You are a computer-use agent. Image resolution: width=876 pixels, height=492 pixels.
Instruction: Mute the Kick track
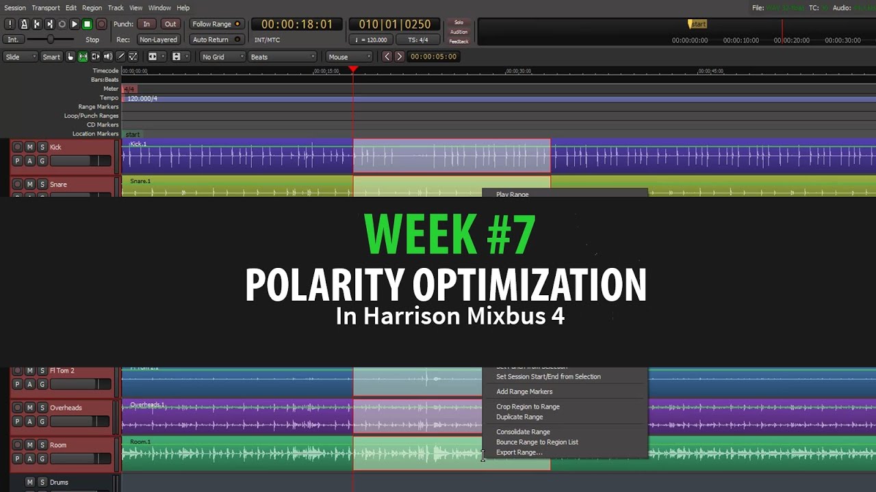pos(30,147)
